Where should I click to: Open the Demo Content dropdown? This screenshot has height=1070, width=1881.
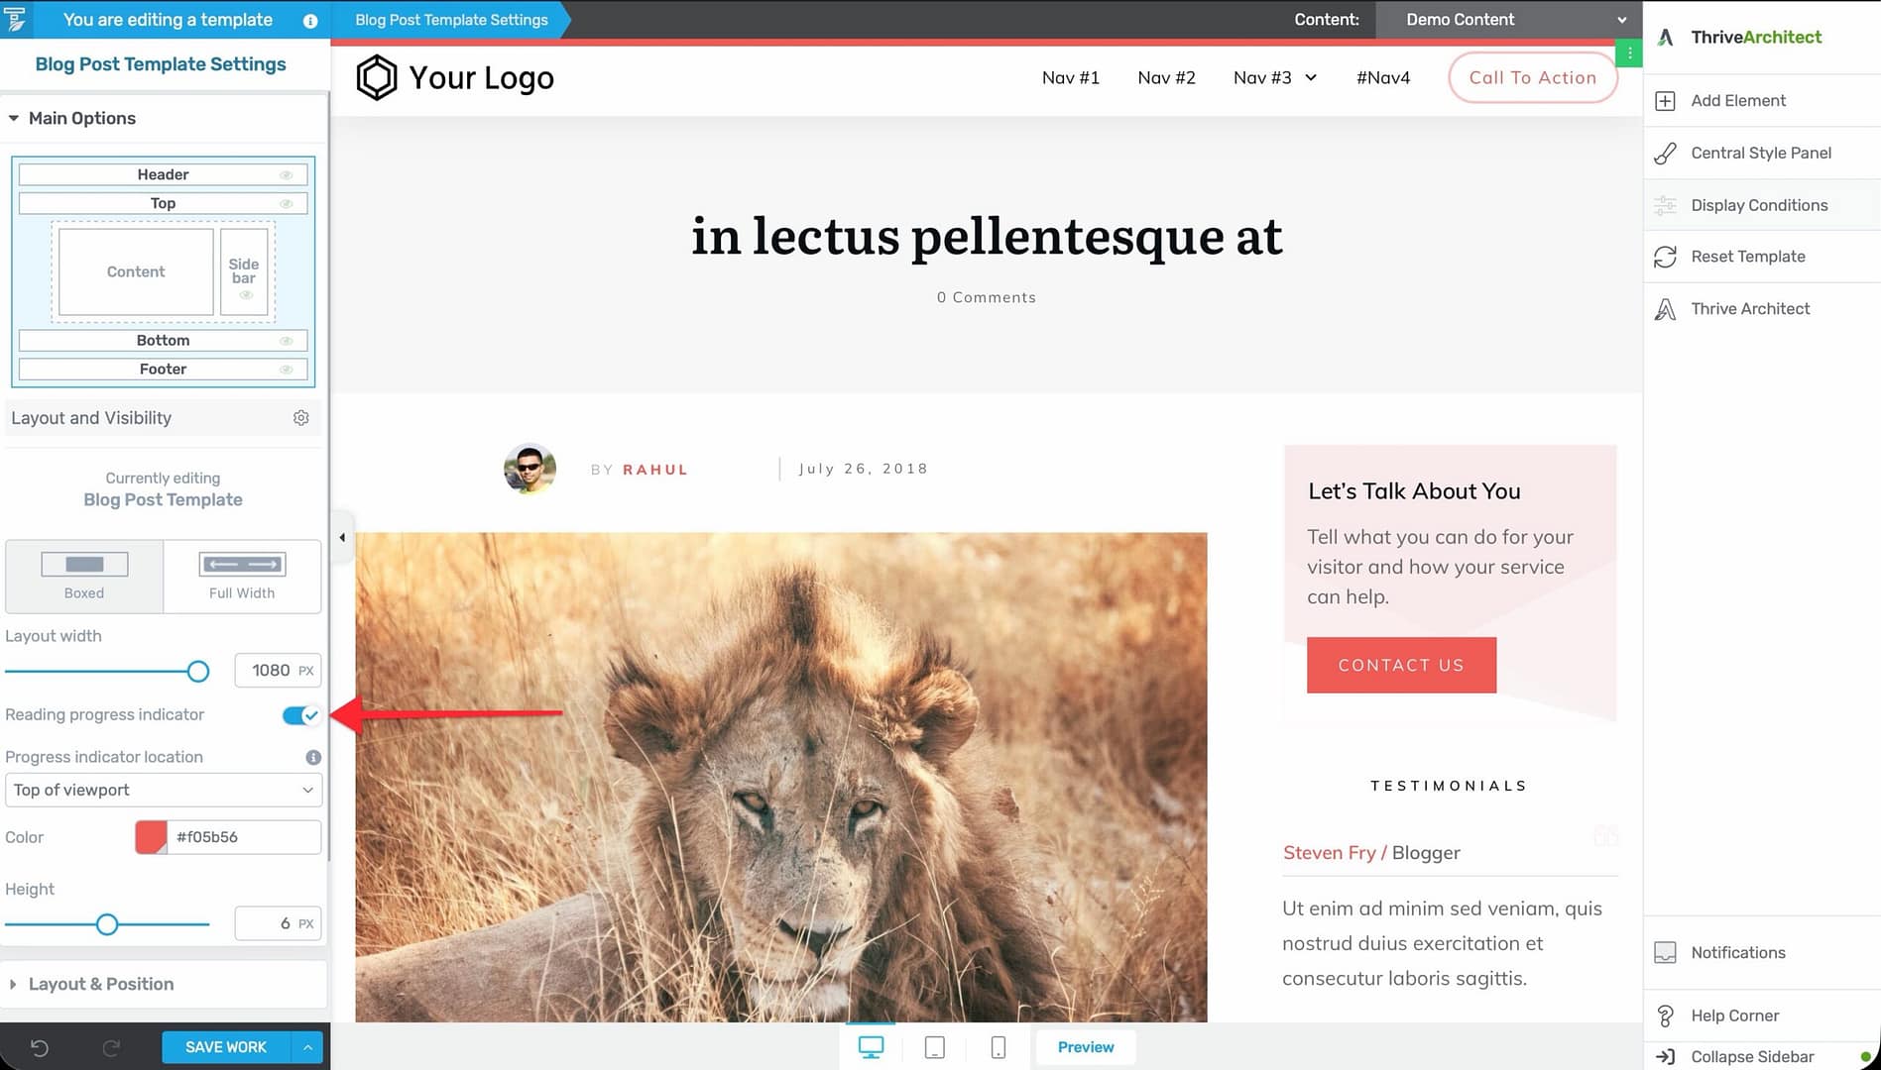click(x=1508, y=20)
